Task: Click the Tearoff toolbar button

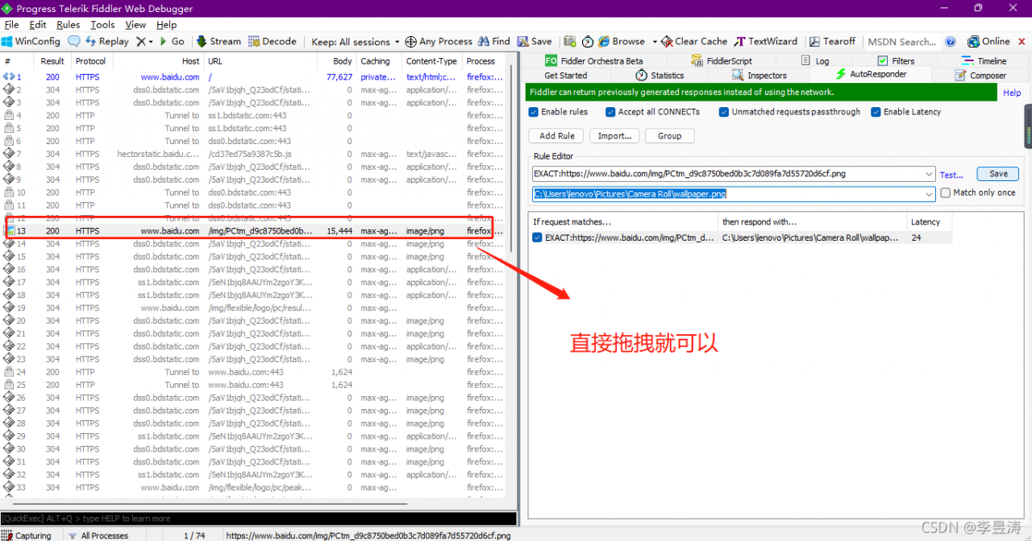Action: pos(832,41)
